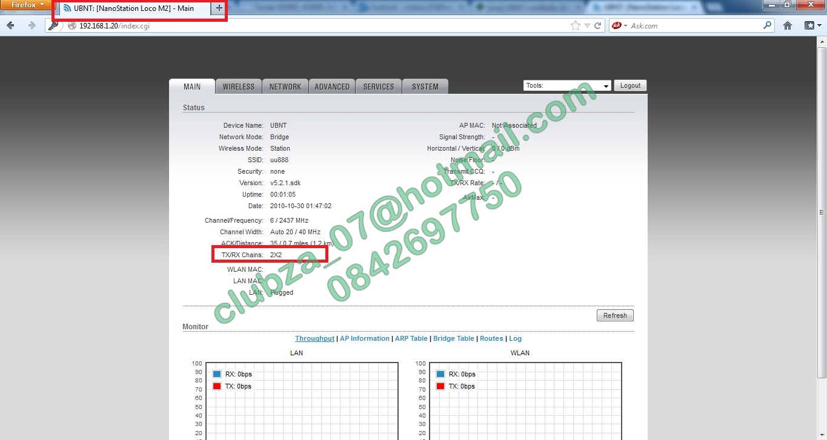Select the SSID value uu888
This screenshot has height=440, width=827.
click(279, 160)
